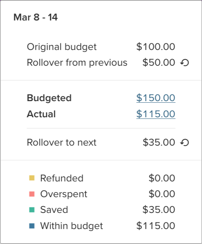The height and width of the screenshot is (244, 202).
Task: Select the green Saved color swatch
Action: point(32,210)
